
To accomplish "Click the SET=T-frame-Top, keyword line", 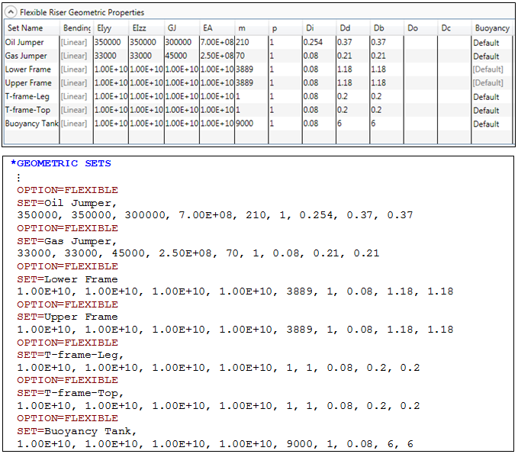I will click(70, 393).
